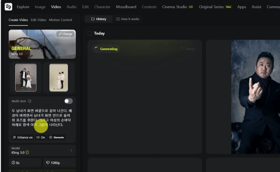Click the diamond icon beside 1080p
The height and width of the screenshot is (172, 280).
tap(48, 163)
